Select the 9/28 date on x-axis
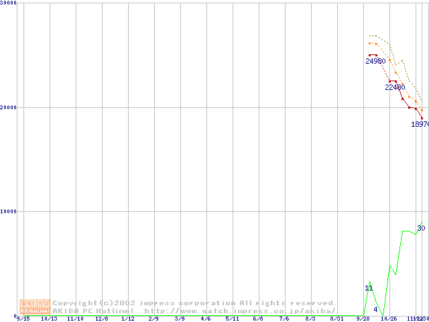The image size is (429, 322). [363, 319]
